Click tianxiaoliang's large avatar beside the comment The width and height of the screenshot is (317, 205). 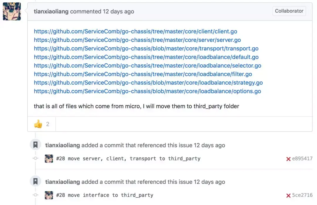[12, 11]
